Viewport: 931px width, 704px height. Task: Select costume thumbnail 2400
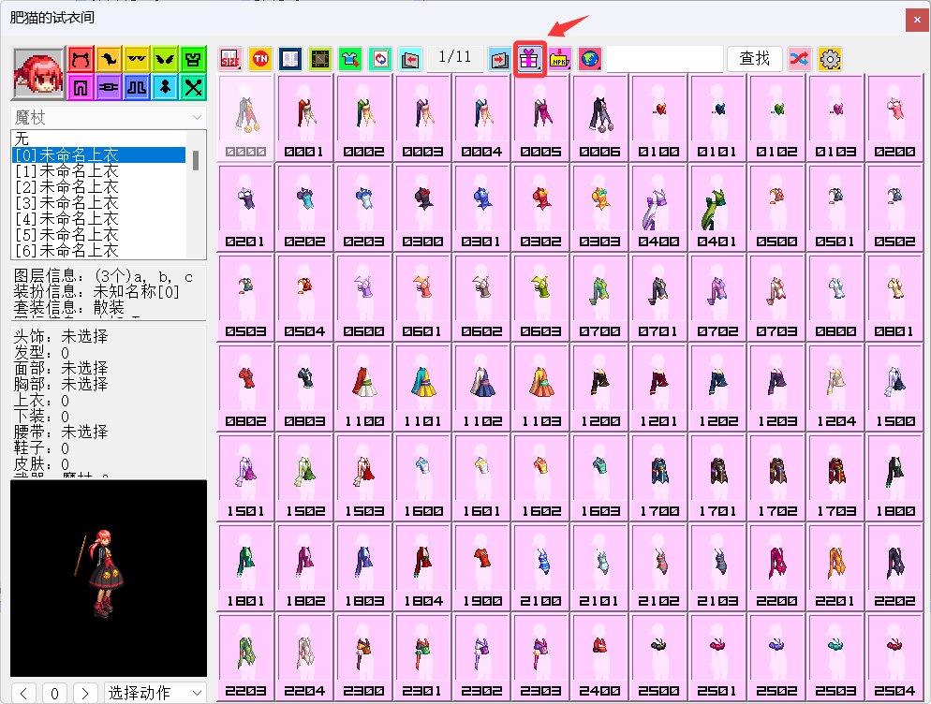pos(599,657)
